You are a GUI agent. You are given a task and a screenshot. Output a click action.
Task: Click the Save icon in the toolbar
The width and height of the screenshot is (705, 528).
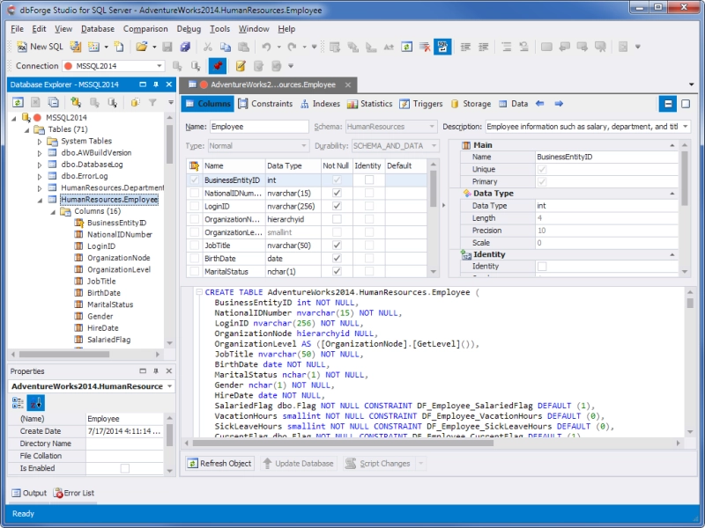[167, 47]
